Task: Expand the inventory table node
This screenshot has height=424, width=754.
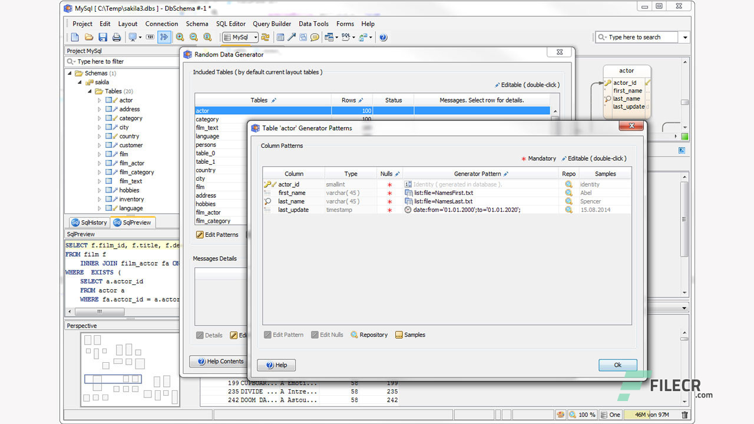Action: point(100,200)
